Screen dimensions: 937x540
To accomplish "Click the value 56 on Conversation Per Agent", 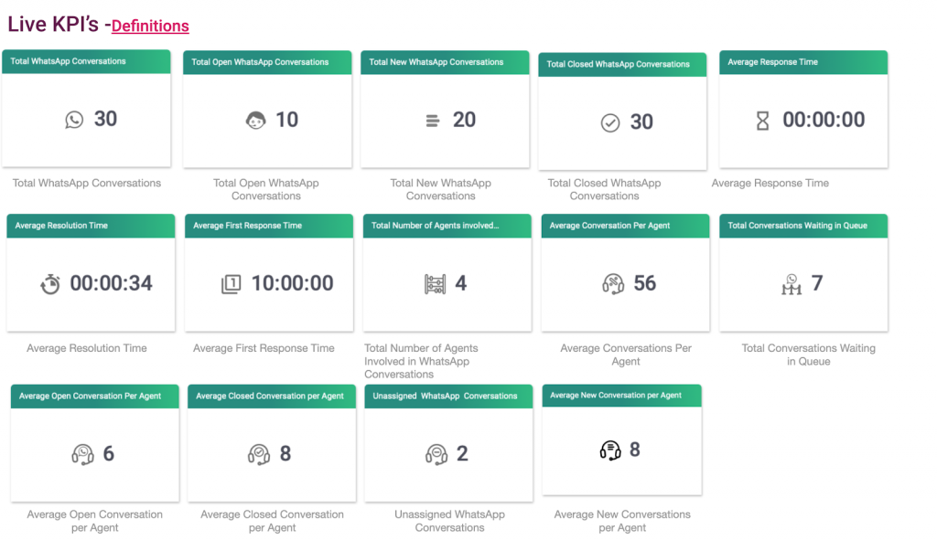I will pyautogui.click(x=645, y=283).
